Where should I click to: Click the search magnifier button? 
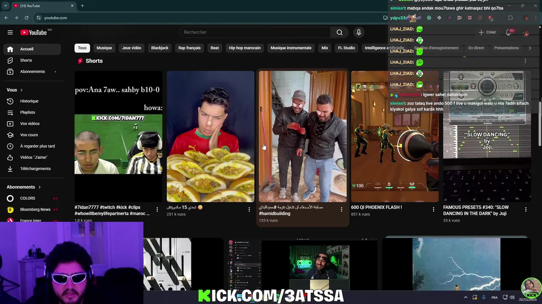340,33
